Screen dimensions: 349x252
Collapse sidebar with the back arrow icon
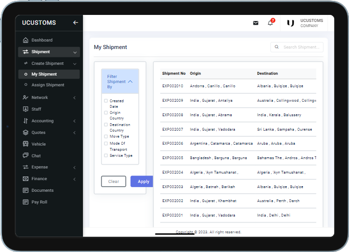(x=75, y=22)
